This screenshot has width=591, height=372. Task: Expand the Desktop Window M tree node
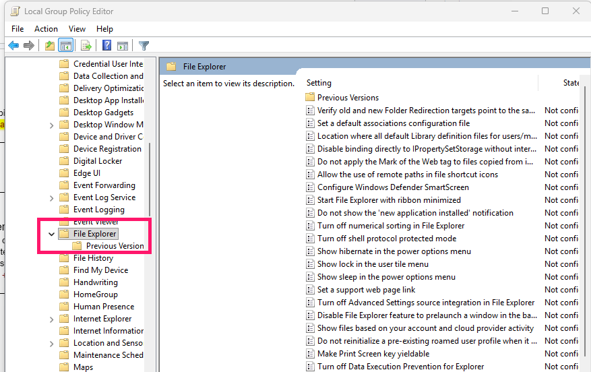(52, 125)
